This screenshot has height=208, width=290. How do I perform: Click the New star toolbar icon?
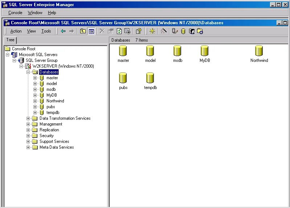pos(152,31)
